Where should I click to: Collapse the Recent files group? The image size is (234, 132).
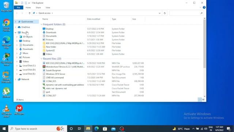42,59
